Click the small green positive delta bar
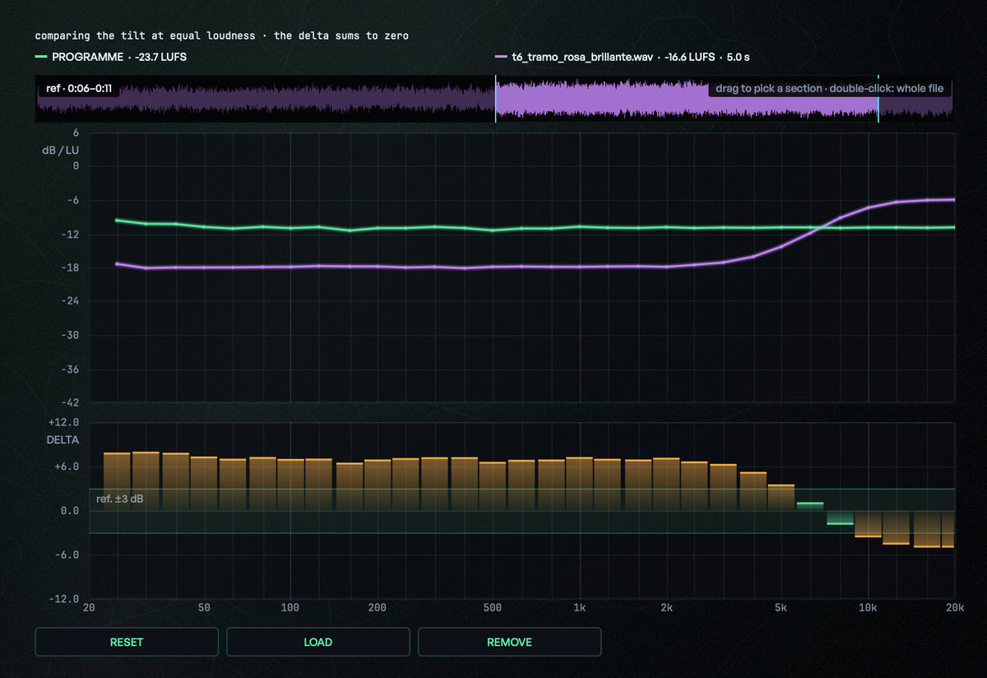 pos(810,506)
